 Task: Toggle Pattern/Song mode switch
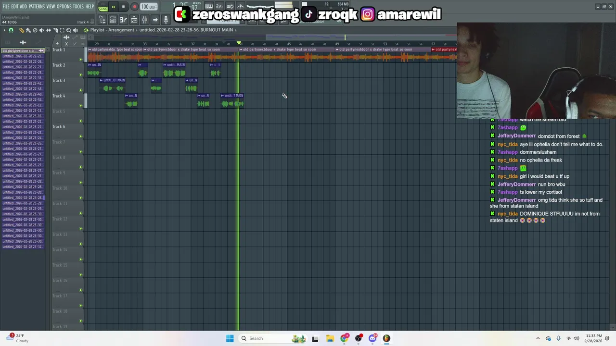click(103, 7)
